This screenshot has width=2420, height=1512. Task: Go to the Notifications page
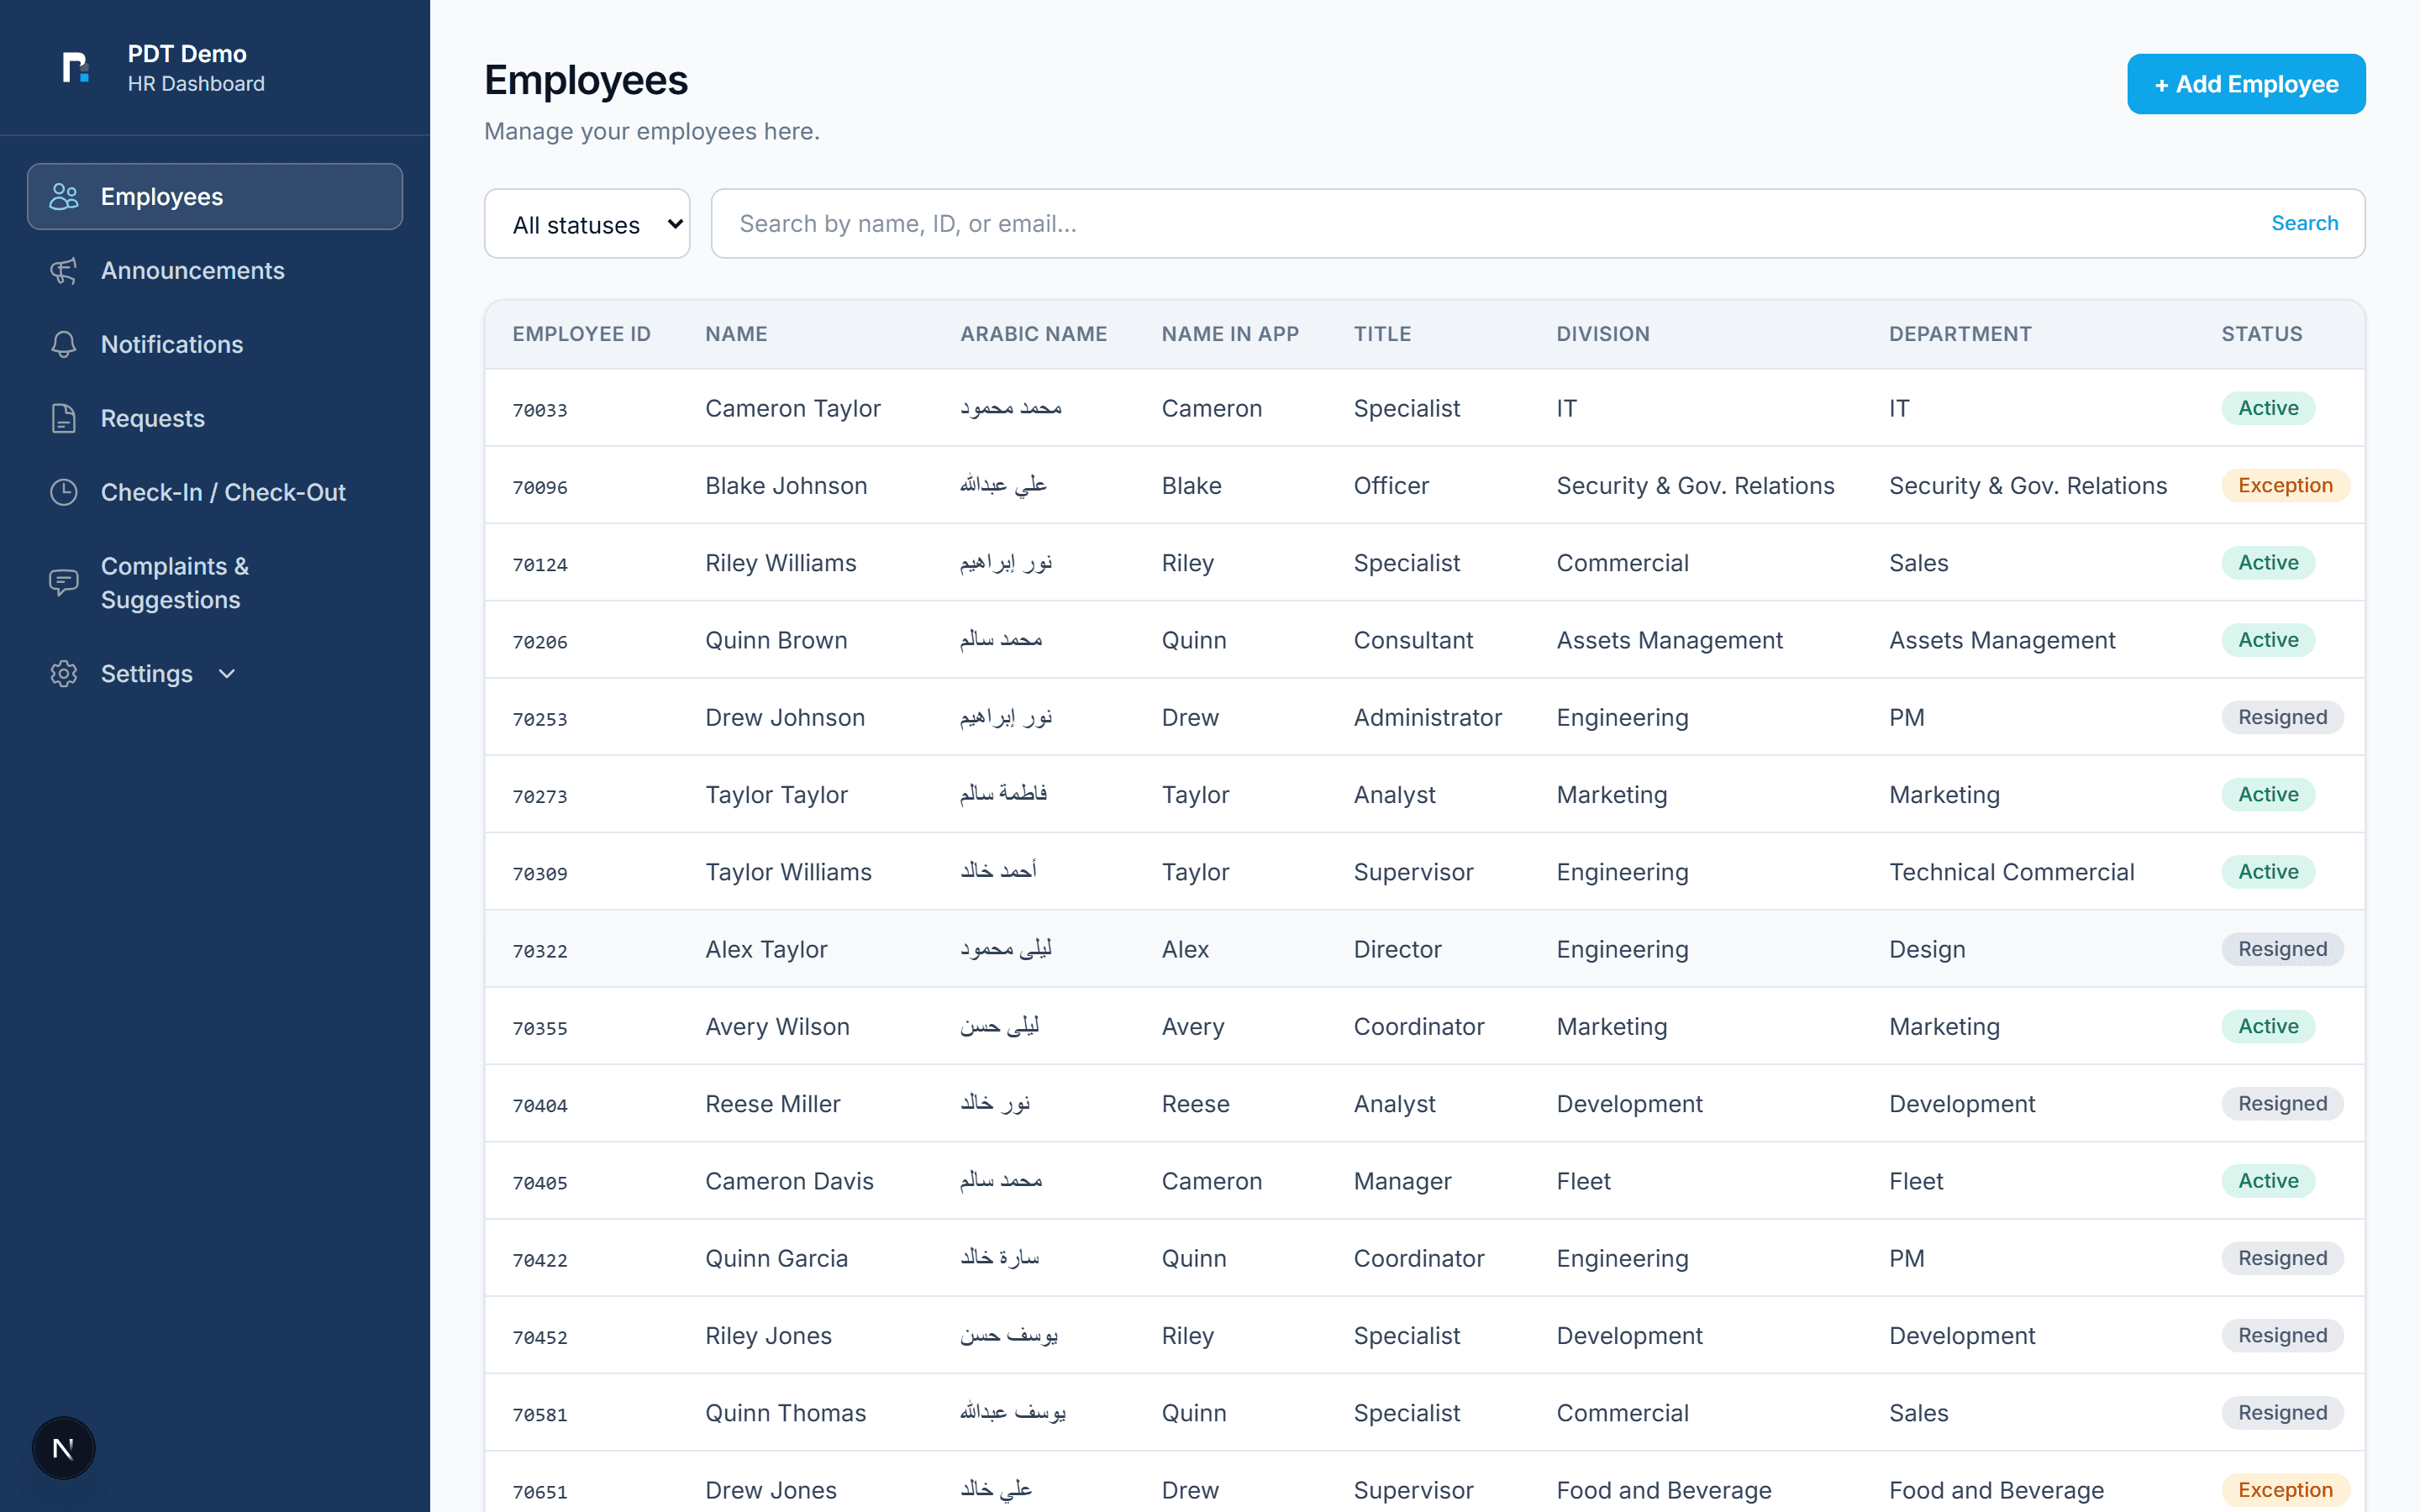[215, 345]
